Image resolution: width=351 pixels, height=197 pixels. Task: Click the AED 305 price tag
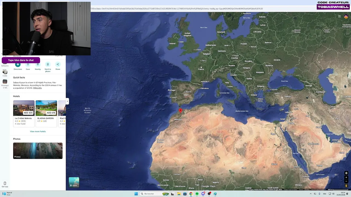tap(28, 113)
